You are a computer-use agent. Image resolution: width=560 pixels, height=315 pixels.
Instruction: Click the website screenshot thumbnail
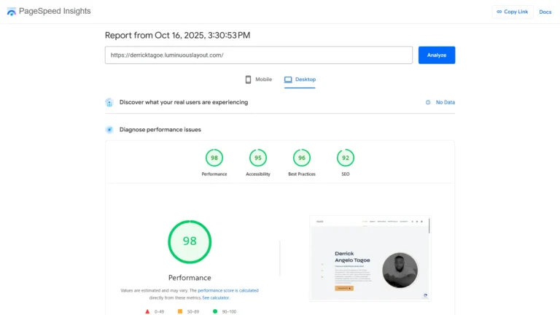point(370,258)
